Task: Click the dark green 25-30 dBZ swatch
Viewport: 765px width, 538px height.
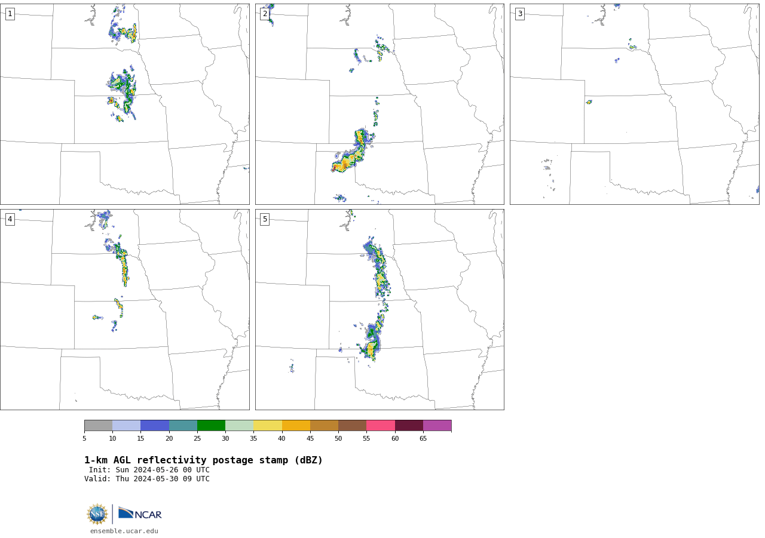Action: point(211,425)
